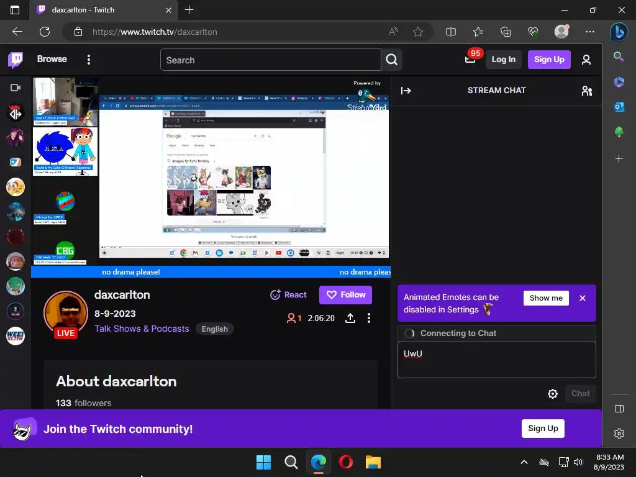The height and width of the screenshot is (477, 636).
Task: Send the message with the Chat button
Action: tap(581, 393)
